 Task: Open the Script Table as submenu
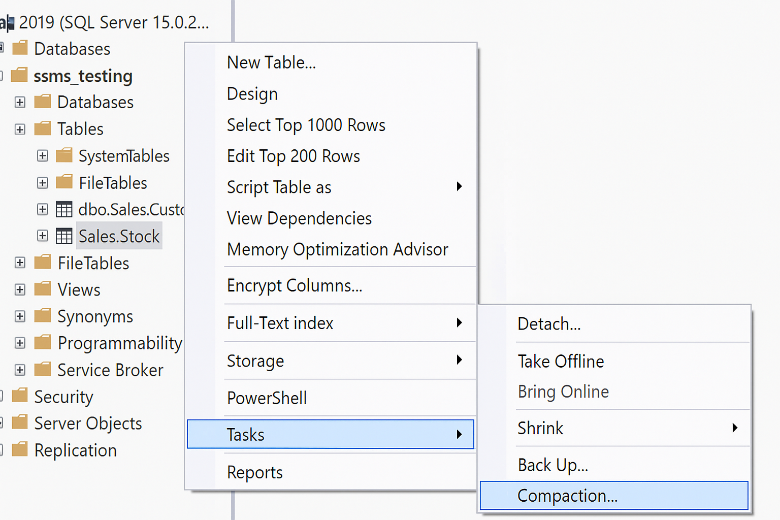[x=458, y=187]
